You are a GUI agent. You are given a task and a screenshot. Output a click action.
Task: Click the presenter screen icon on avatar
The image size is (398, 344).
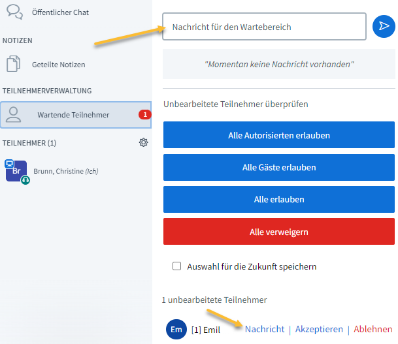point(9,163)
